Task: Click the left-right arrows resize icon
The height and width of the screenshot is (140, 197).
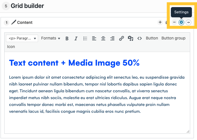Action: (188, 22)
